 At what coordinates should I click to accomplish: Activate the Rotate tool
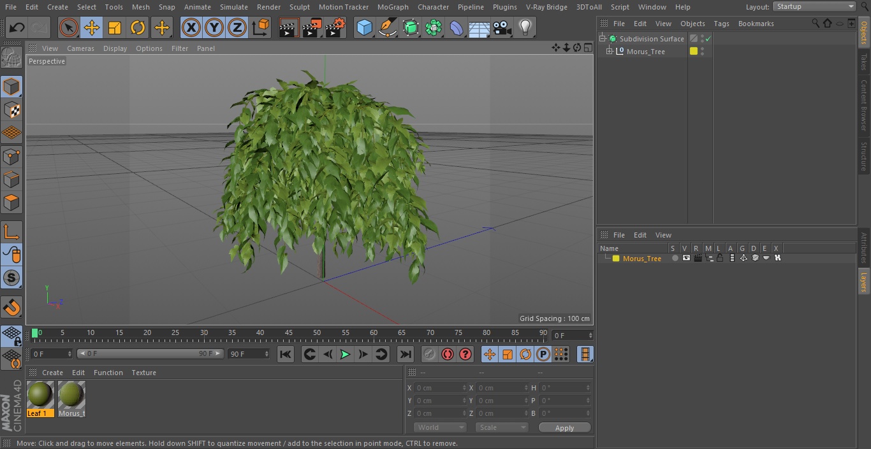pyautogui.click(x=138, y=28)
